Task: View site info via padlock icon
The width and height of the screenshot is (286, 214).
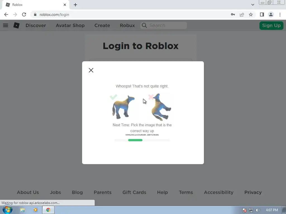Action: (x=35, y=14)
